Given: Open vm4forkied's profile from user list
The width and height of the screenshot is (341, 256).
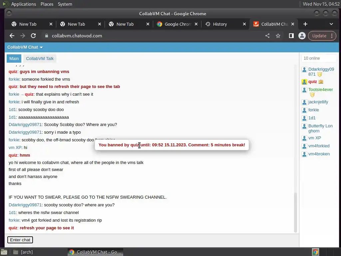Looking at the screenshot, I should tap(319, 146).
